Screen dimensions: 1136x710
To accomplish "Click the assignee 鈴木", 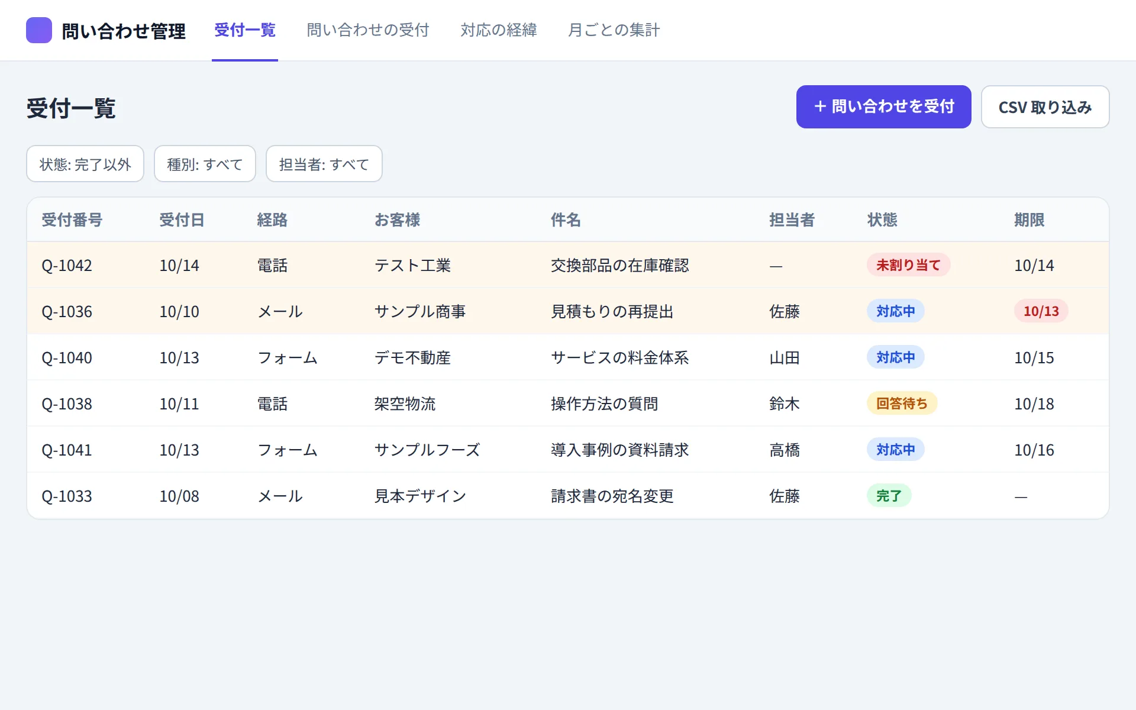I will click(784, 404).
